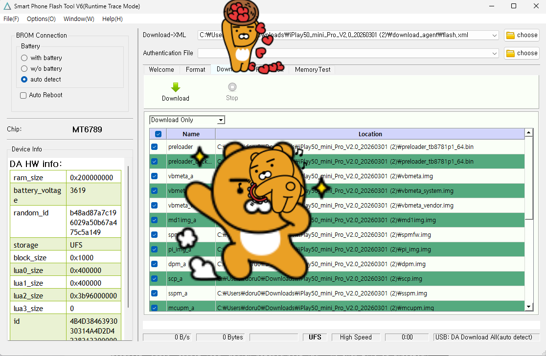The height and width of the screenshot is (356, 546).
Task: Uncheck the scp_a row checkbox
Action: 155,279
